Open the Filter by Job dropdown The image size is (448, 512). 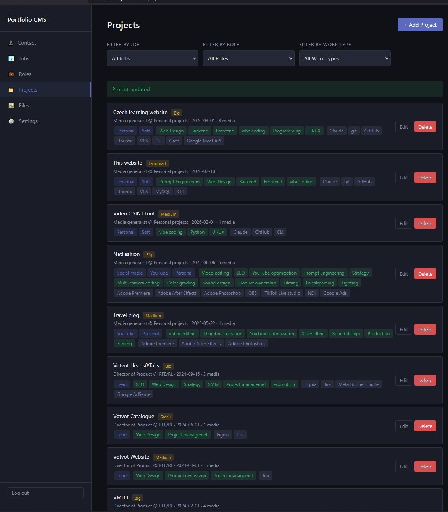pyautogui.click(x=152, y=58)
